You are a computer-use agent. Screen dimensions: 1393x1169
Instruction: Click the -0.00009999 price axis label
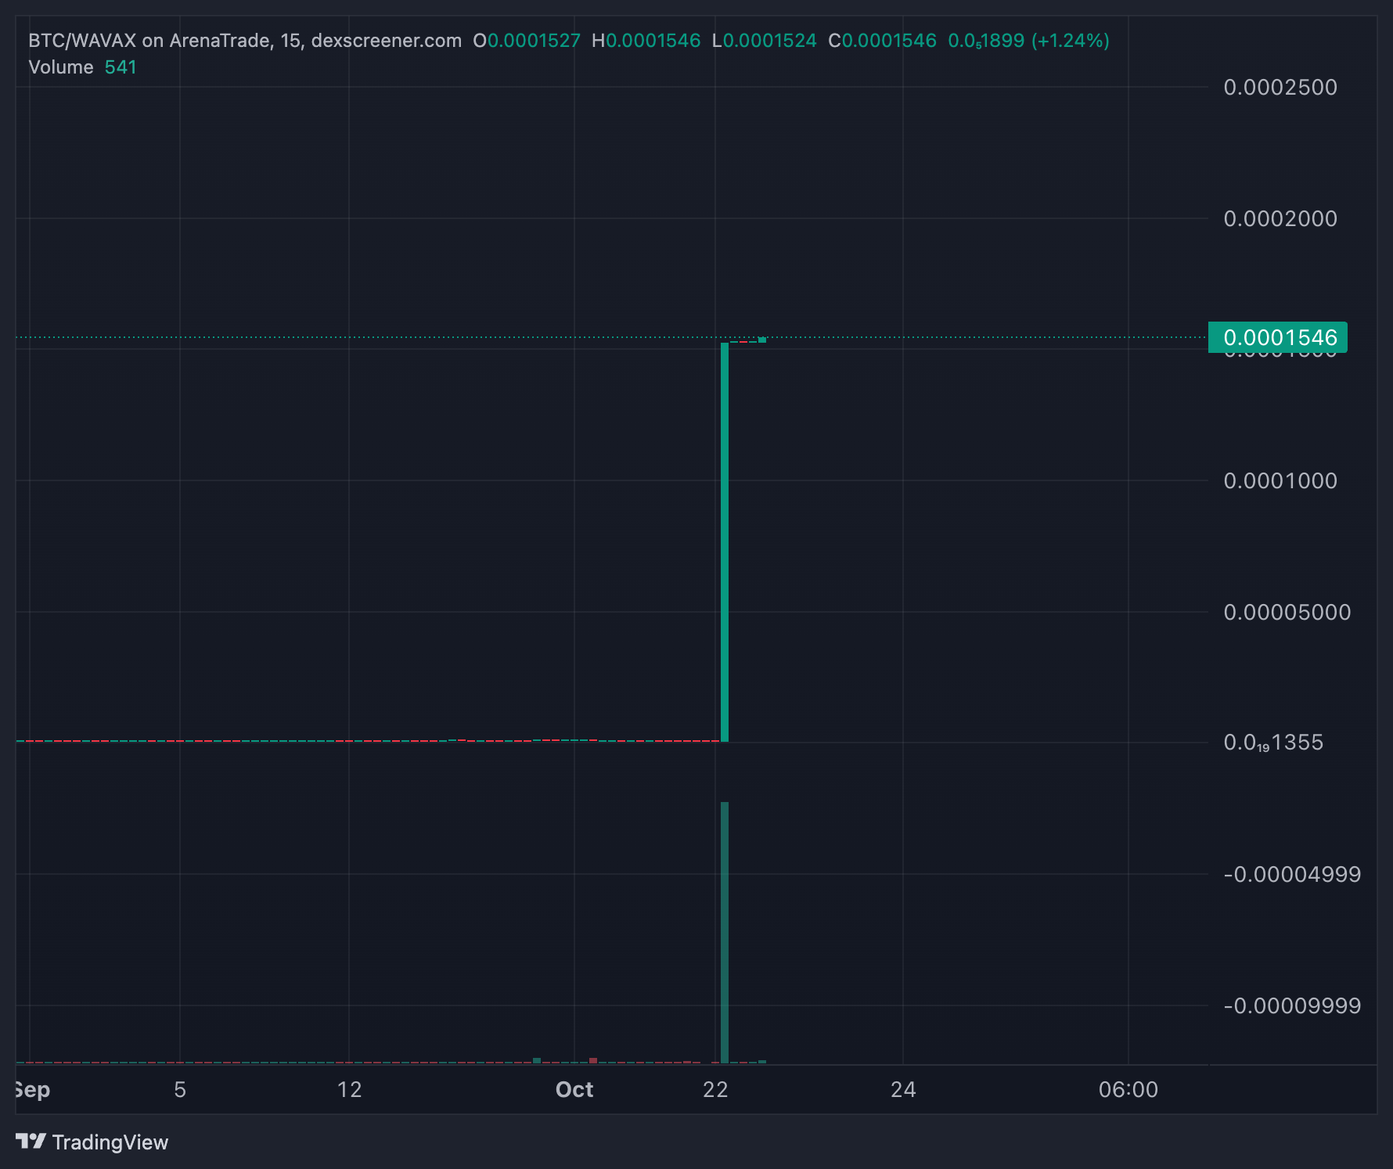[1292, 1005]
